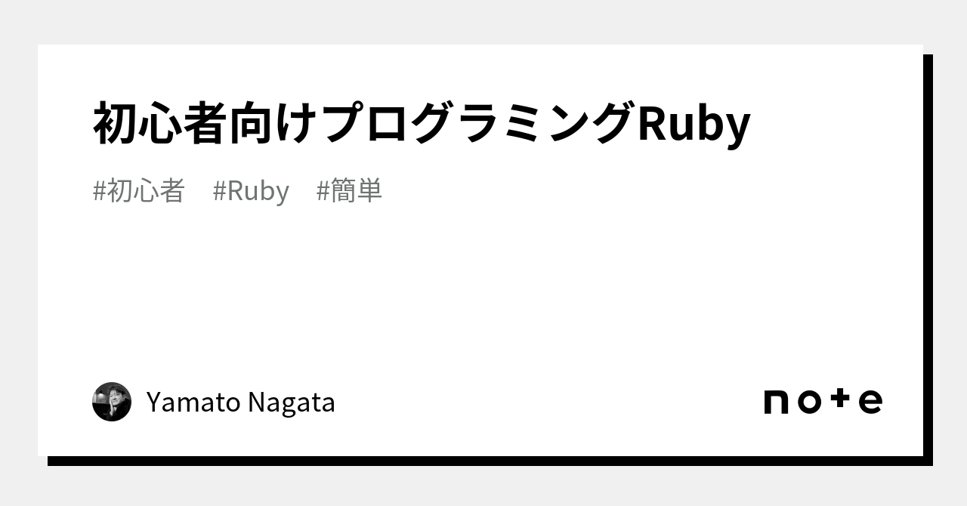
Task: Click the letter n in note logo
Action: tap(777, 403)
